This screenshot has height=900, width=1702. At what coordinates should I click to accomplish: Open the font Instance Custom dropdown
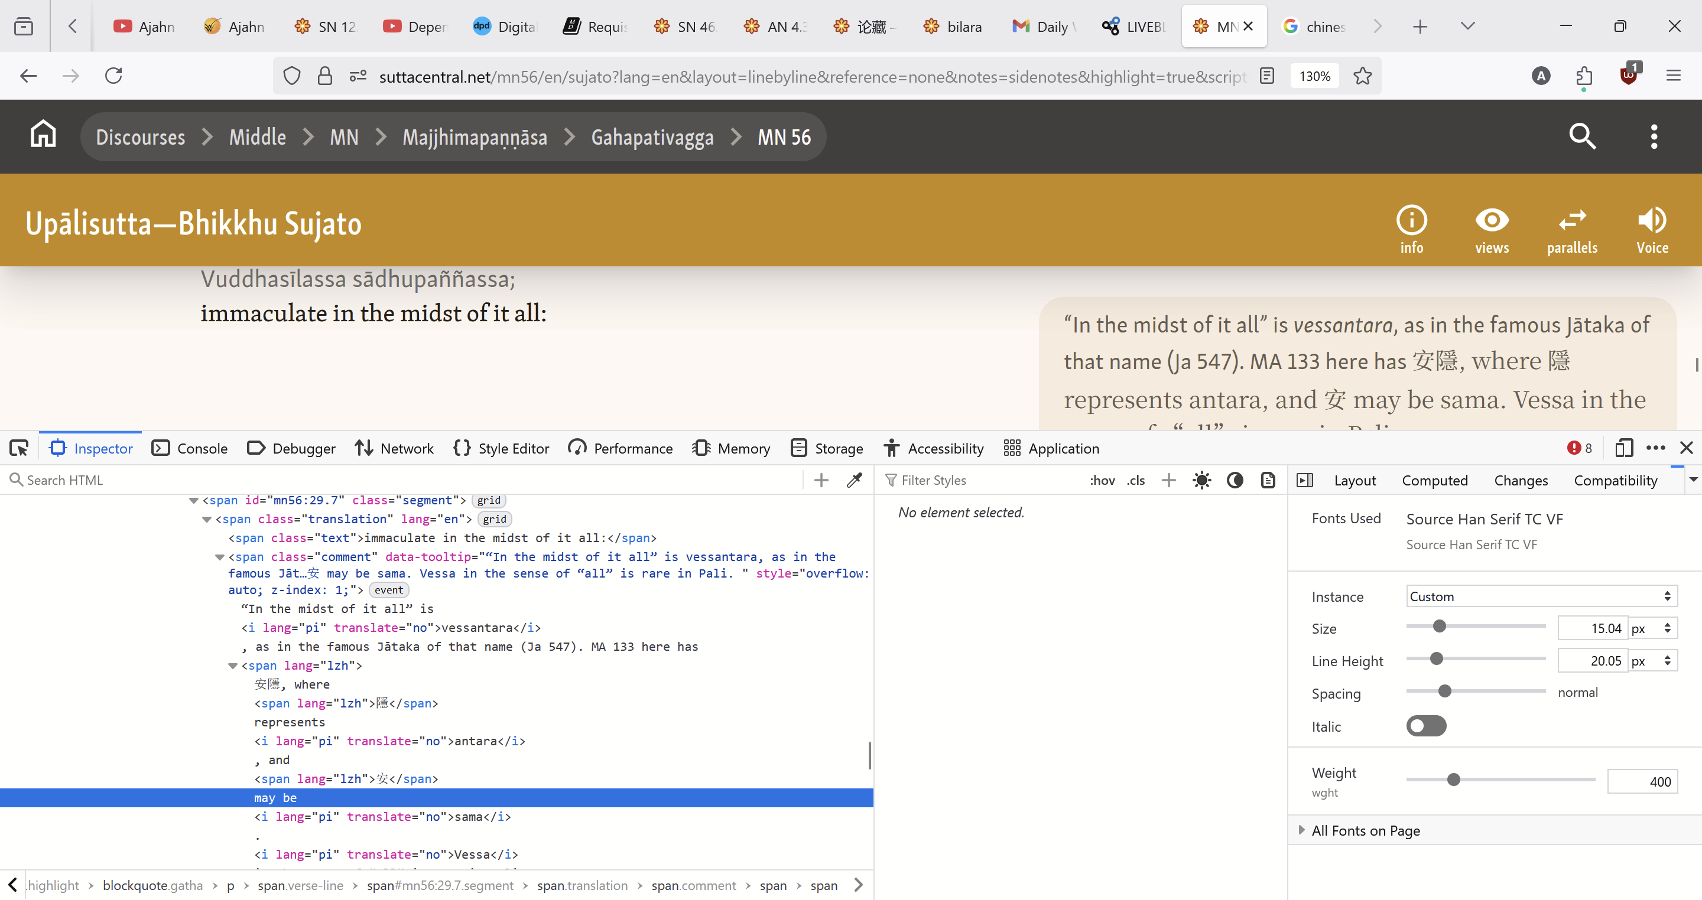click(x=1541, y=596)
